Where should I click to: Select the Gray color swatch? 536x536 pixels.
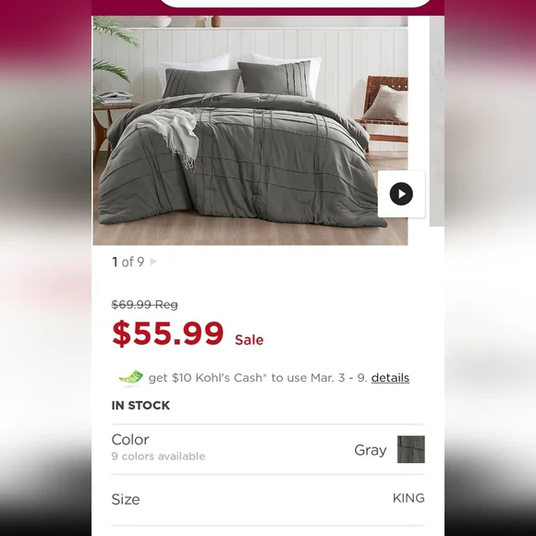[411, 449]
